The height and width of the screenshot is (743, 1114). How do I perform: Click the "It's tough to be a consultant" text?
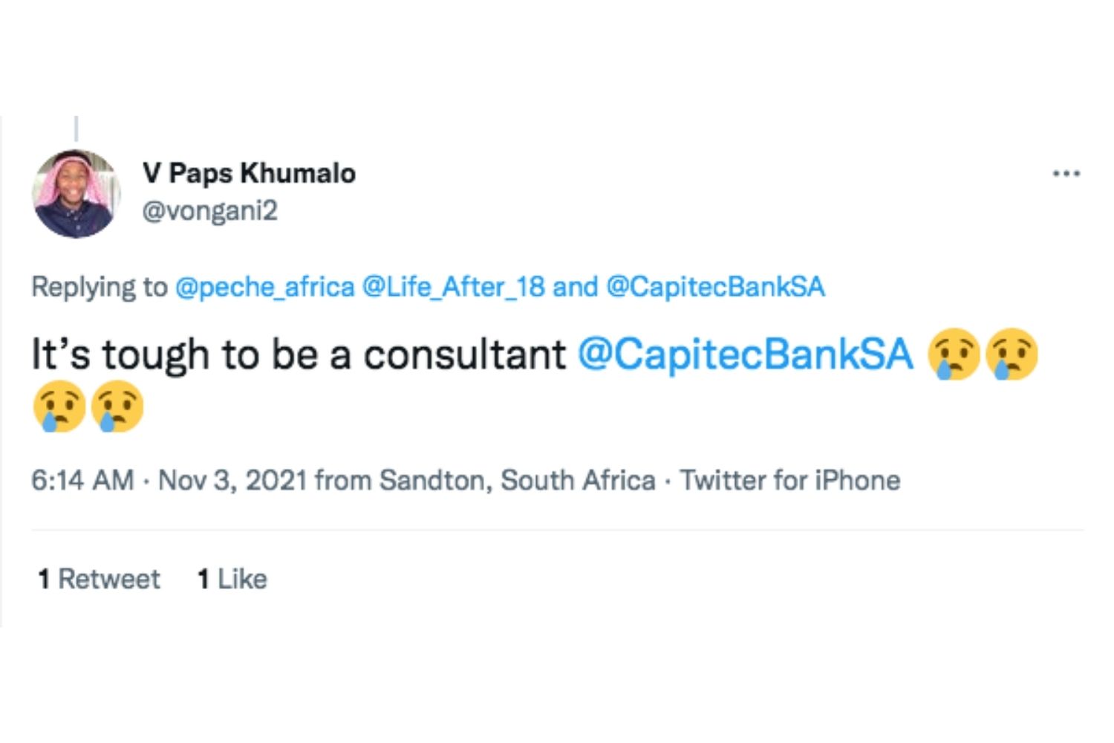298,354
